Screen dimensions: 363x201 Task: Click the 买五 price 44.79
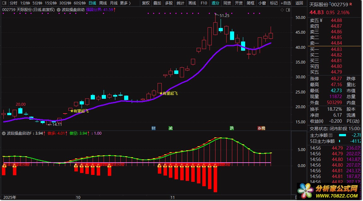[x=336, y=72]
